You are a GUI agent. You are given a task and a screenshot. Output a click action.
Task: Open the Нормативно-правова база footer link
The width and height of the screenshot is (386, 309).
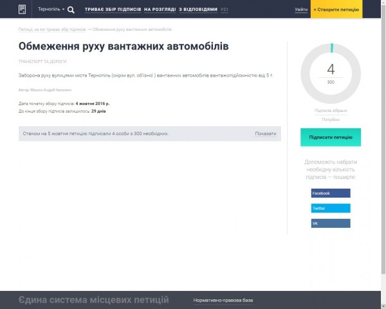coord(223,301)
